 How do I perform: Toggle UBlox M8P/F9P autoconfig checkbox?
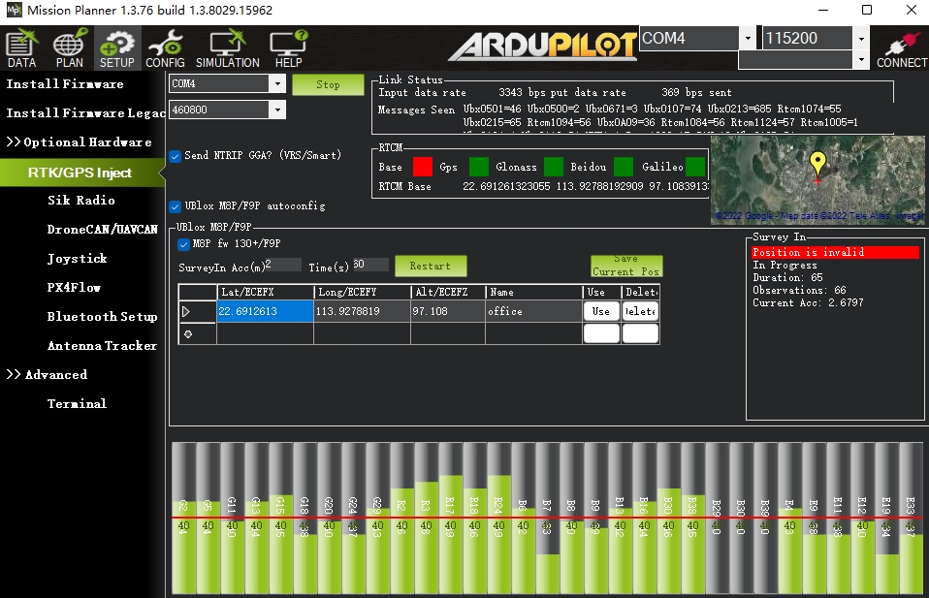coord(175,206)
